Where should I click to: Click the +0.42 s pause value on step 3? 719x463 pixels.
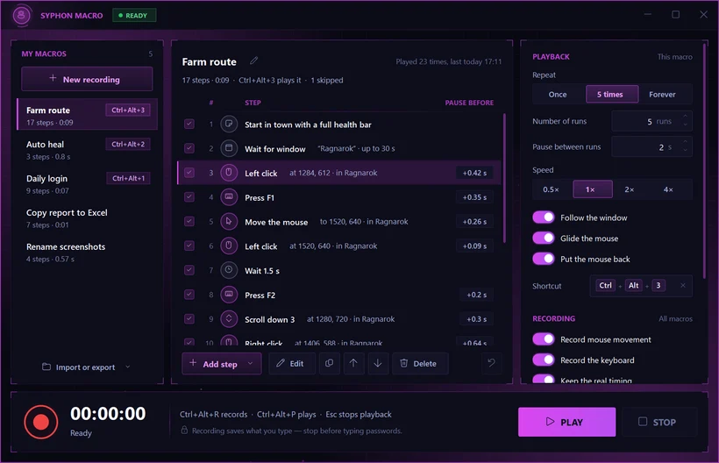click(474, 173)
